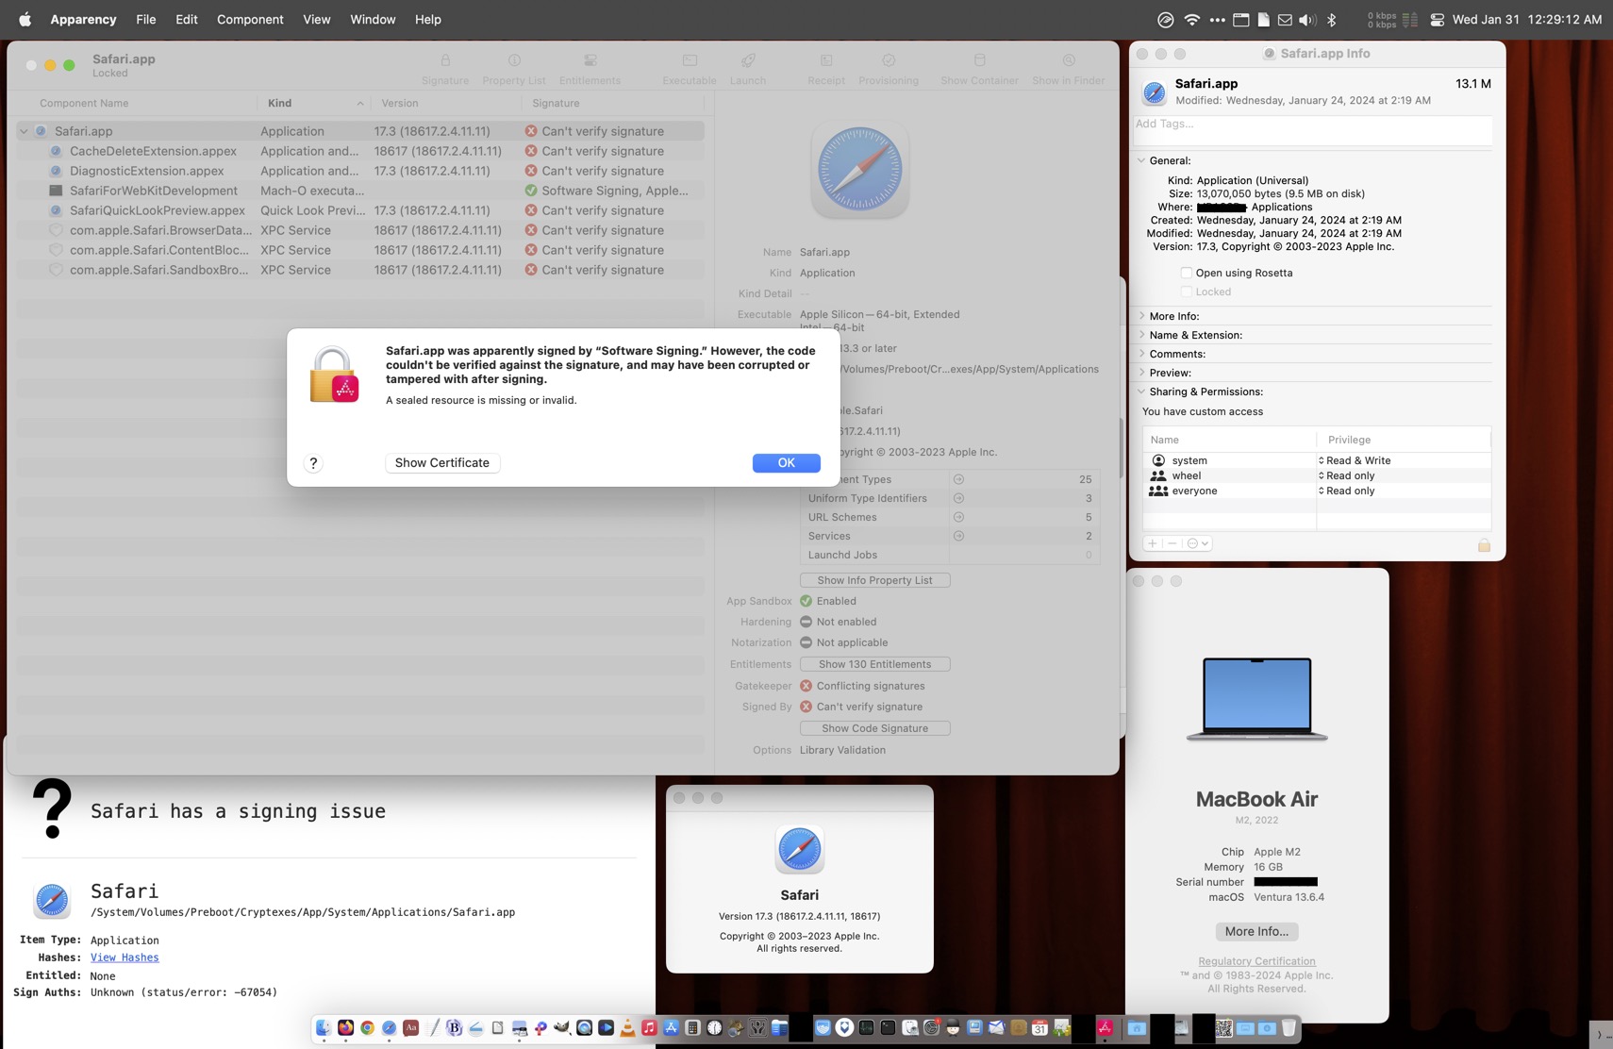
Task: Open help with the question mark button
Action: pyautogui.click(x=313, y=463)
